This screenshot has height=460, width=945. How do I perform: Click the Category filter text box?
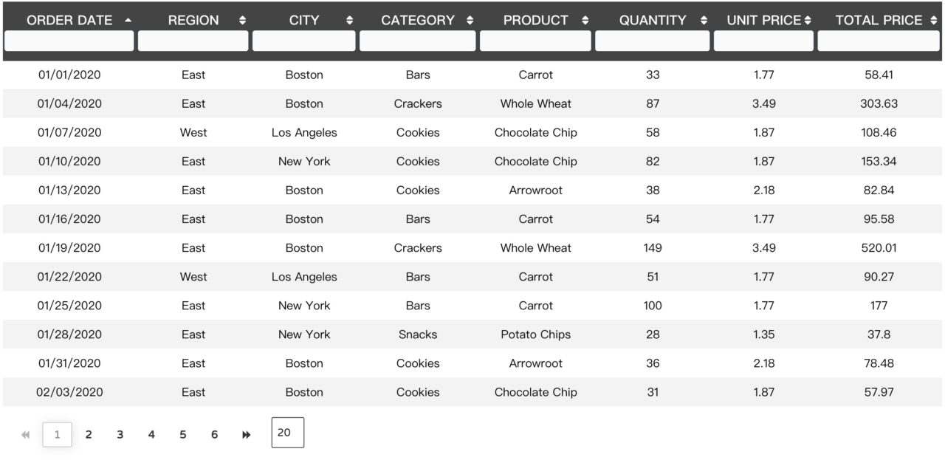[x=418, y=41]
